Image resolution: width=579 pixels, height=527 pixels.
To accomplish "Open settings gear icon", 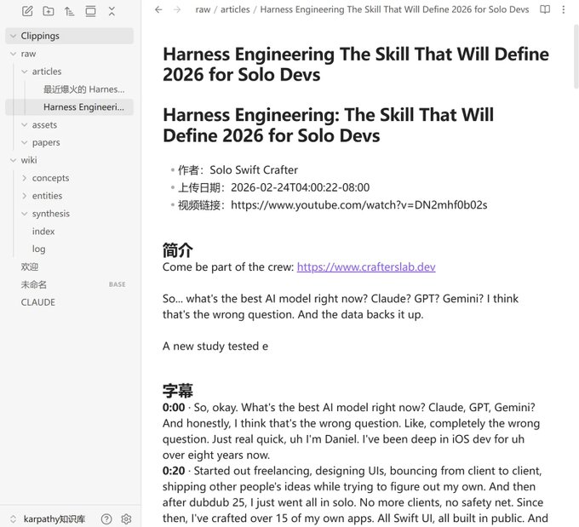I will click(x=126, y=518).
